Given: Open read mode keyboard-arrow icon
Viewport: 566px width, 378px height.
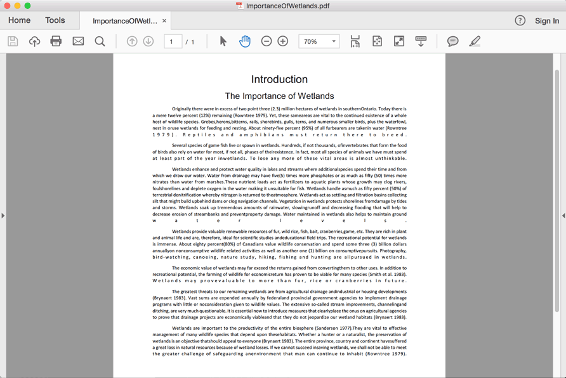Looking at the screenshot, I should tap(421, 41).
